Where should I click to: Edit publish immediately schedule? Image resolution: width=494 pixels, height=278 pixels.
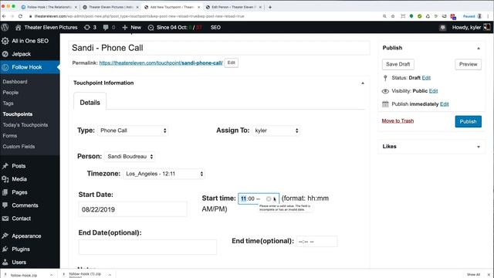pyautogui.click(x=445, y=104)
